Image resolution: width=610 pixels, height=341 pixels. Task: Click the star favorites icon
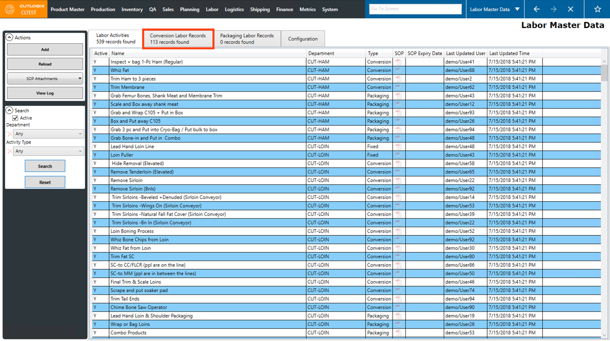click(597, 9)
